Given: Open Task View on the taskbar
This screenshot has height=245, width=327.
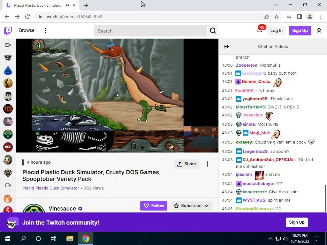Looking at the screenshot, I should pyautogui.click(x=54, y=238).
